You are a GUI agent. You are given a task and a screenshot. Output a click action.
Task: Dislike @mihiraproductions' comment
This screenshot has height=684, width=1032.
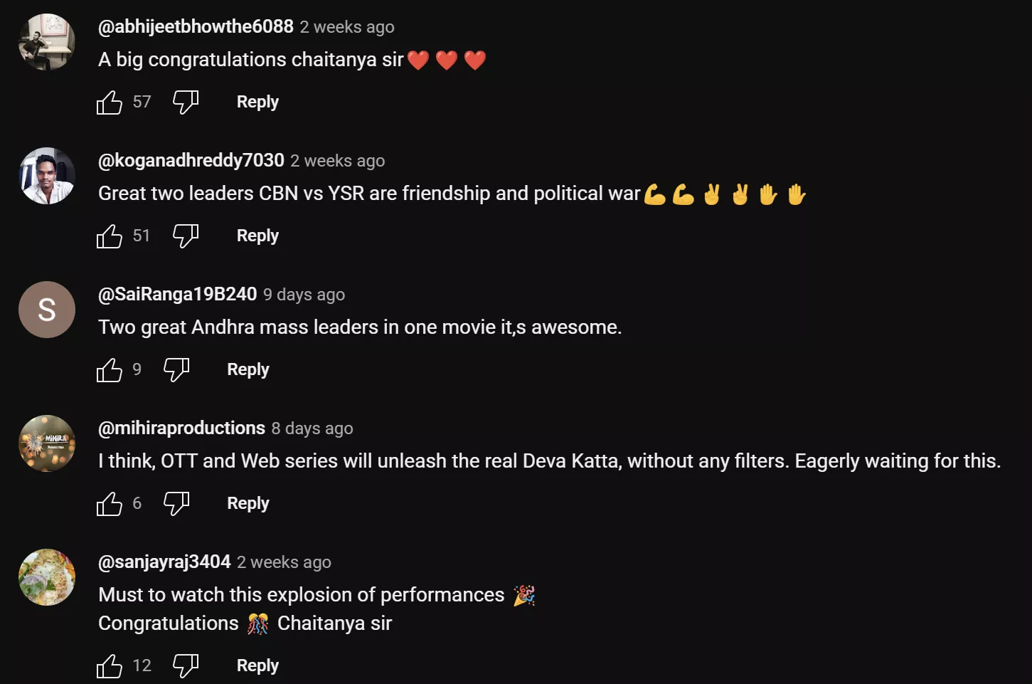point(176,503)
